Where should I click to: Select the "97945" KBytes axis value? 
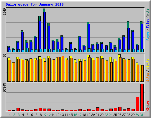(4, 88)
